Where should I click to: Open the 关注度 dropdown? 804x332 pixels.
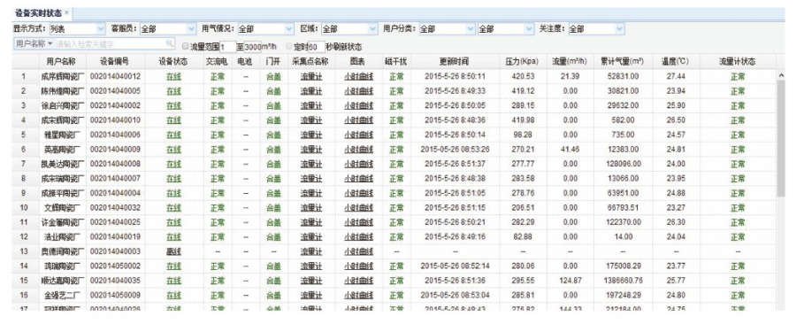[x=596, y=29]
